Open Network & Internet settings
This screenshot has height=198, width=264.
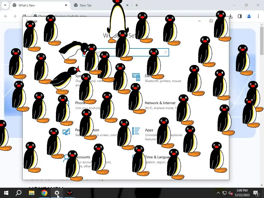point(160,103)
